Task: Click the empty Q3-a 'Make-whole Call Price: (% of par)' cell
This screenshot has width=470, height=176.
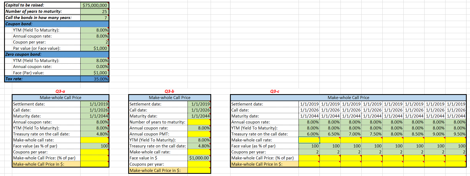Action: pyautogui.click(x=94, y=158)
